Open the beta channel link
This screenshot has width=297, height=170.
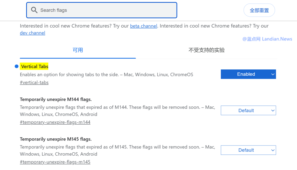pos(144,26)
